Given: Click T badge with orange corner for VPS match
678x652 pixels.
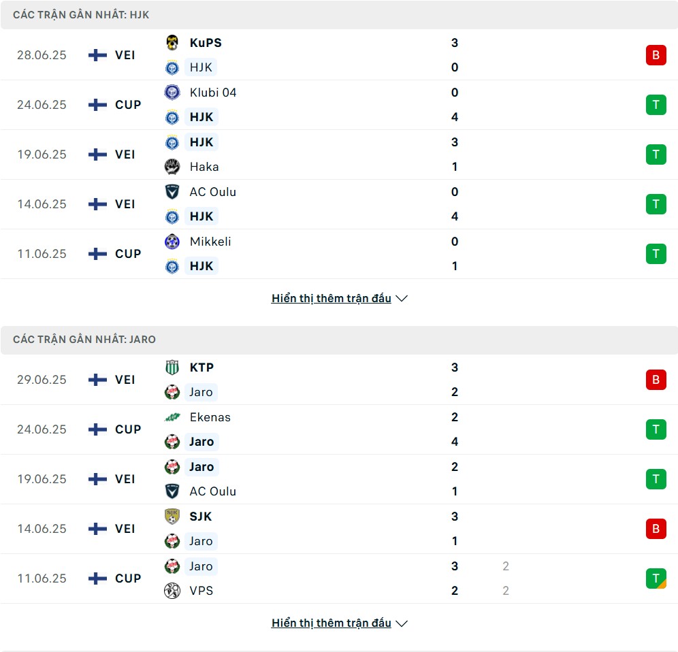Looking at the screenshot, I should point(656,578).
